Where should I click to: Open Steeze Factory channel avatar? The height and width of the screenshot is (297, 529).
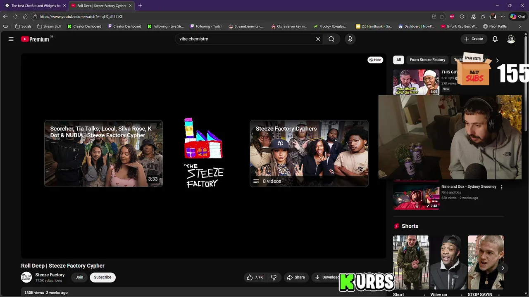[26, 277]
